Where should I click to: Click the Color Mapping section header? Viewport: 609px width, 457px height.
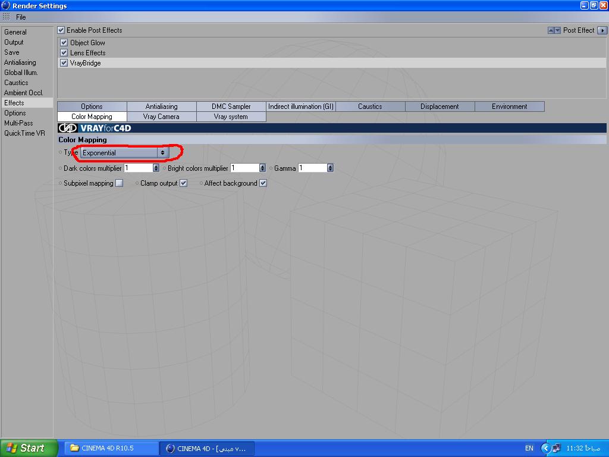tap(332, 139)
